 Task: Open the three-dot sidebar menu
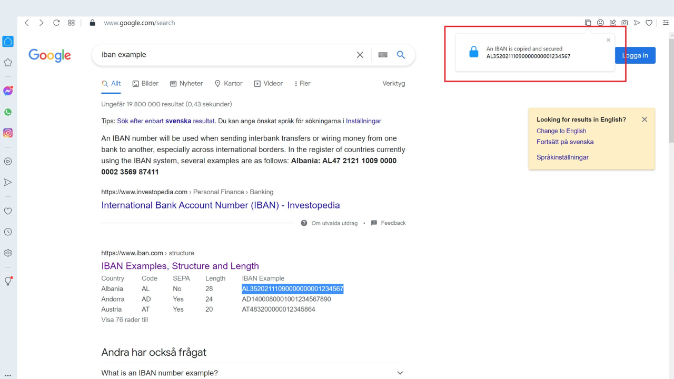point(8,375)
